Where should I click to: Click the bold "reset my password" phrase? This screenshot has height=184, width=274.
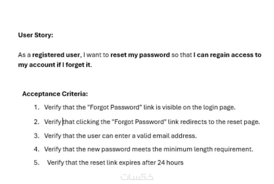pyautogui.click(x=140, y=55)
